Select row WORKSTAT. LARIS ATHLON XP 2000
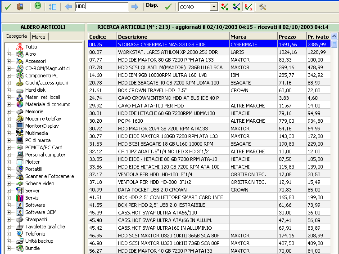The height and width of the screenshot is (254, 339). pyautogui.click(x=209, y=52)
